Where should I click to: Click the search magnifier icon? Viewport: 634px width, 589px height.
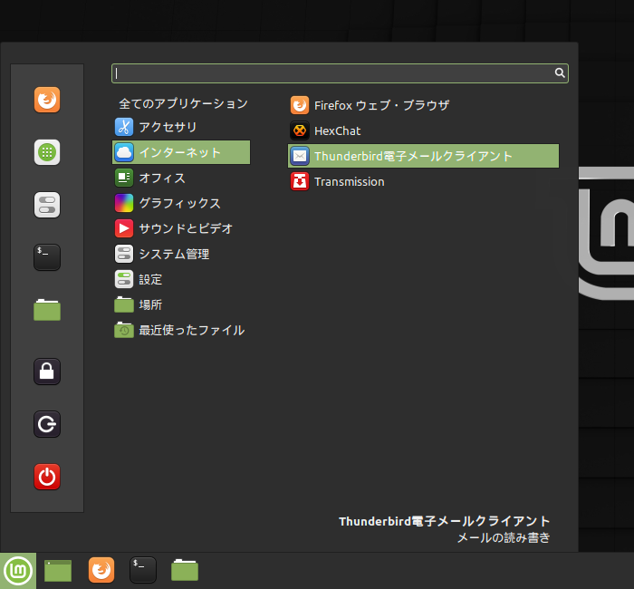pos(560,72)
